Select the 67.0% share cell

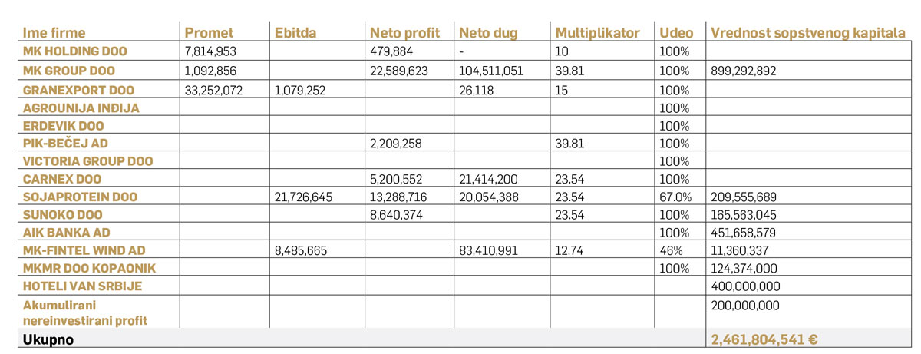click(x=675, y=197)
